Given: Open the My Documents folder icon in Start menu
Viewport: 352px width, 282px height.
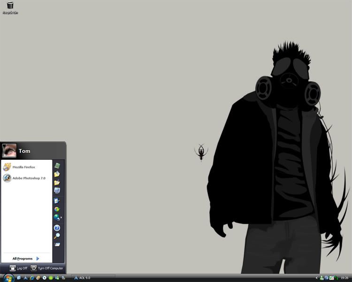Looking at the screenshot, I should (57, 174).
